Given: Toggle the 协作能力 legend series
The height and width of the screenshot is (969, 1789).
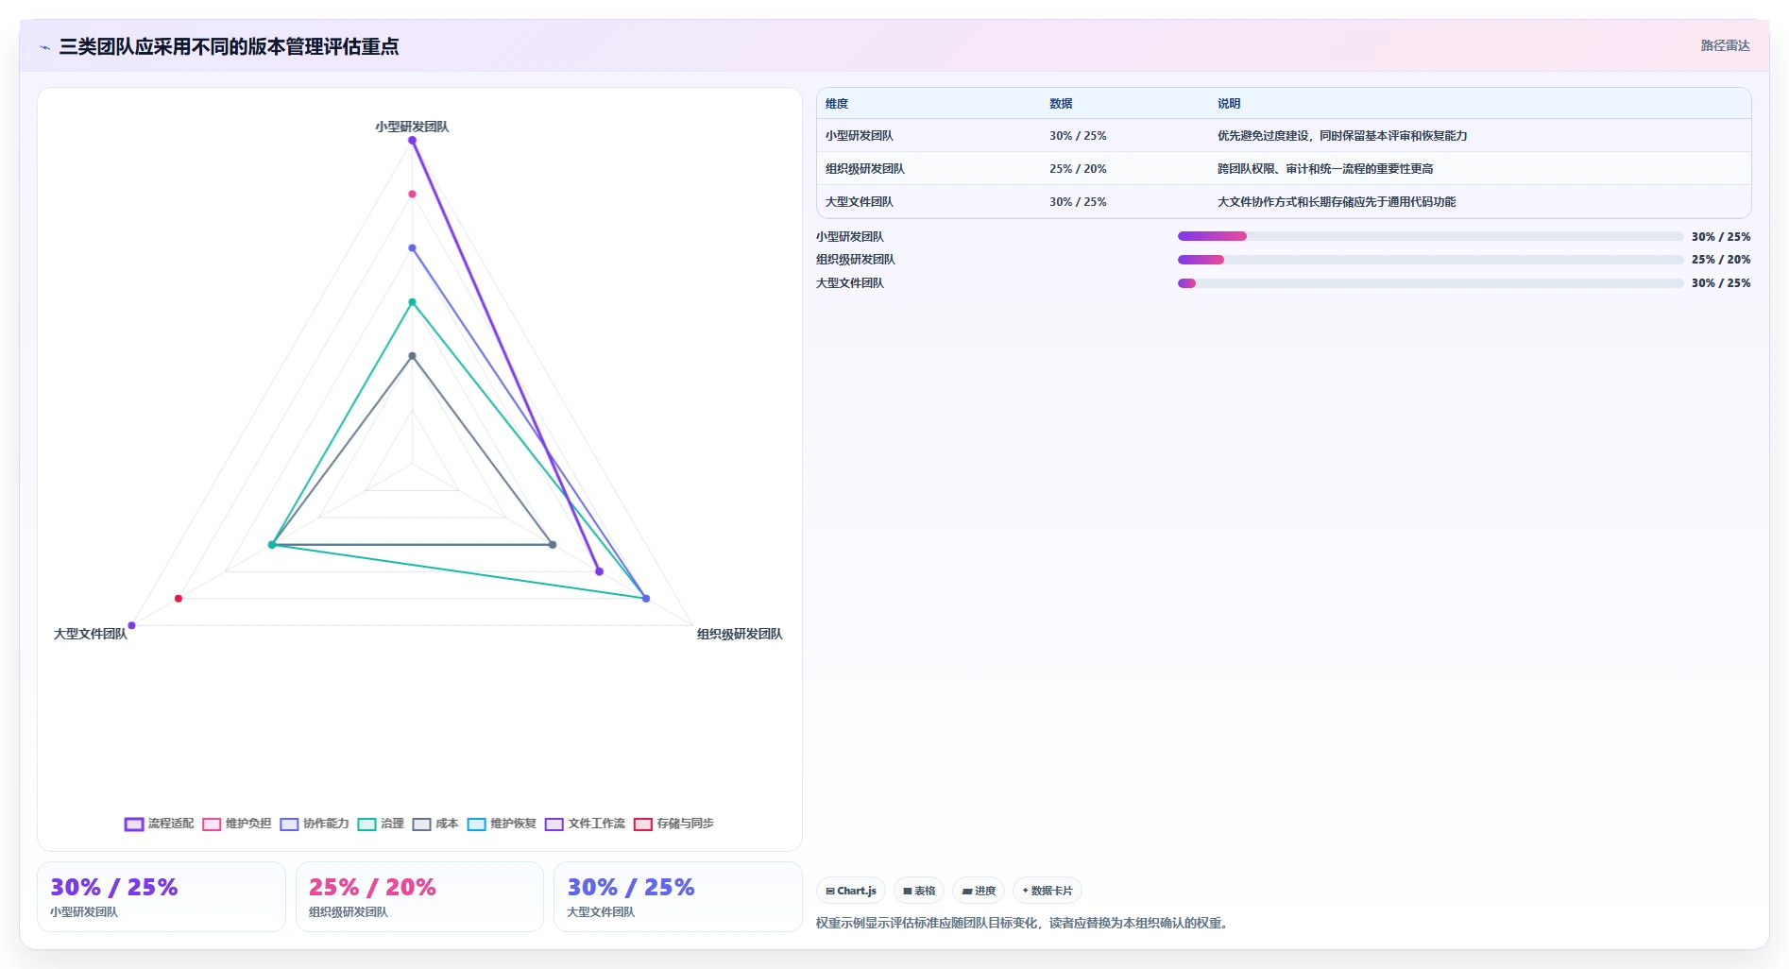Looking at the screenshot, I should click(315, 824).
